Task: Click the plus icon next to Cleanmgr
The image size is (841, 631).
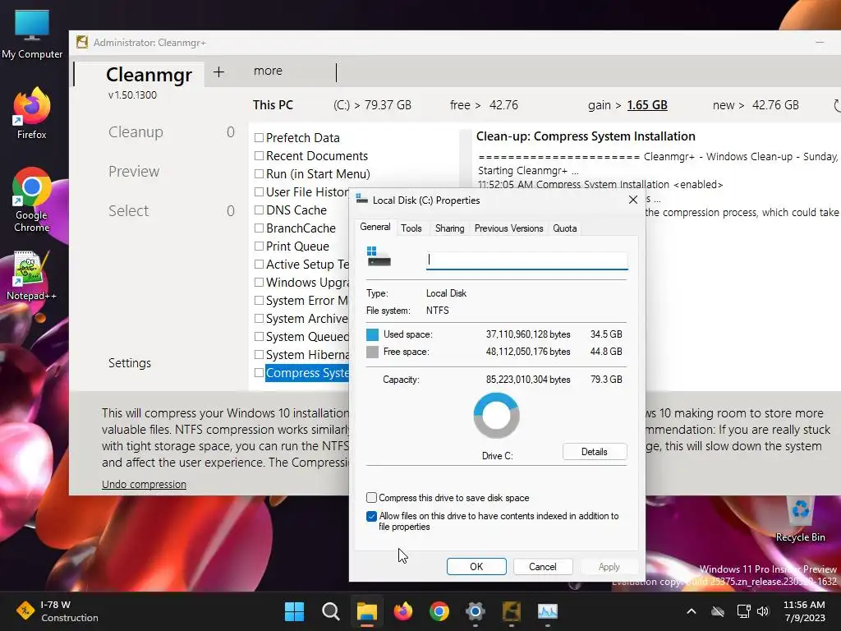Action: tap(218, 72)
